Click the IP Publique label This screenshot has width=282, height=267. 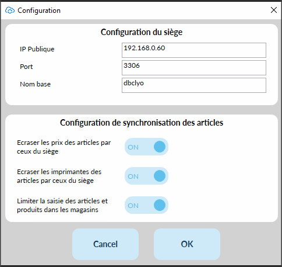[37, 49]
